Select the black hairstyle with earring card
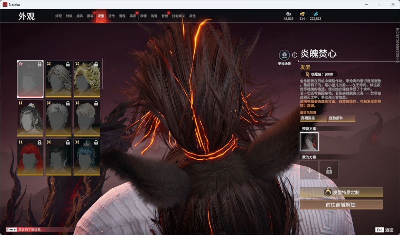The width and height of the screenshot is (400, 235). [58, 157]
